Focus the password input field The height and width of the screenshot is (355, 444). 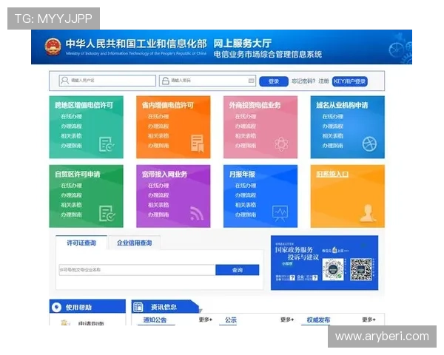[x=207, y=81]
